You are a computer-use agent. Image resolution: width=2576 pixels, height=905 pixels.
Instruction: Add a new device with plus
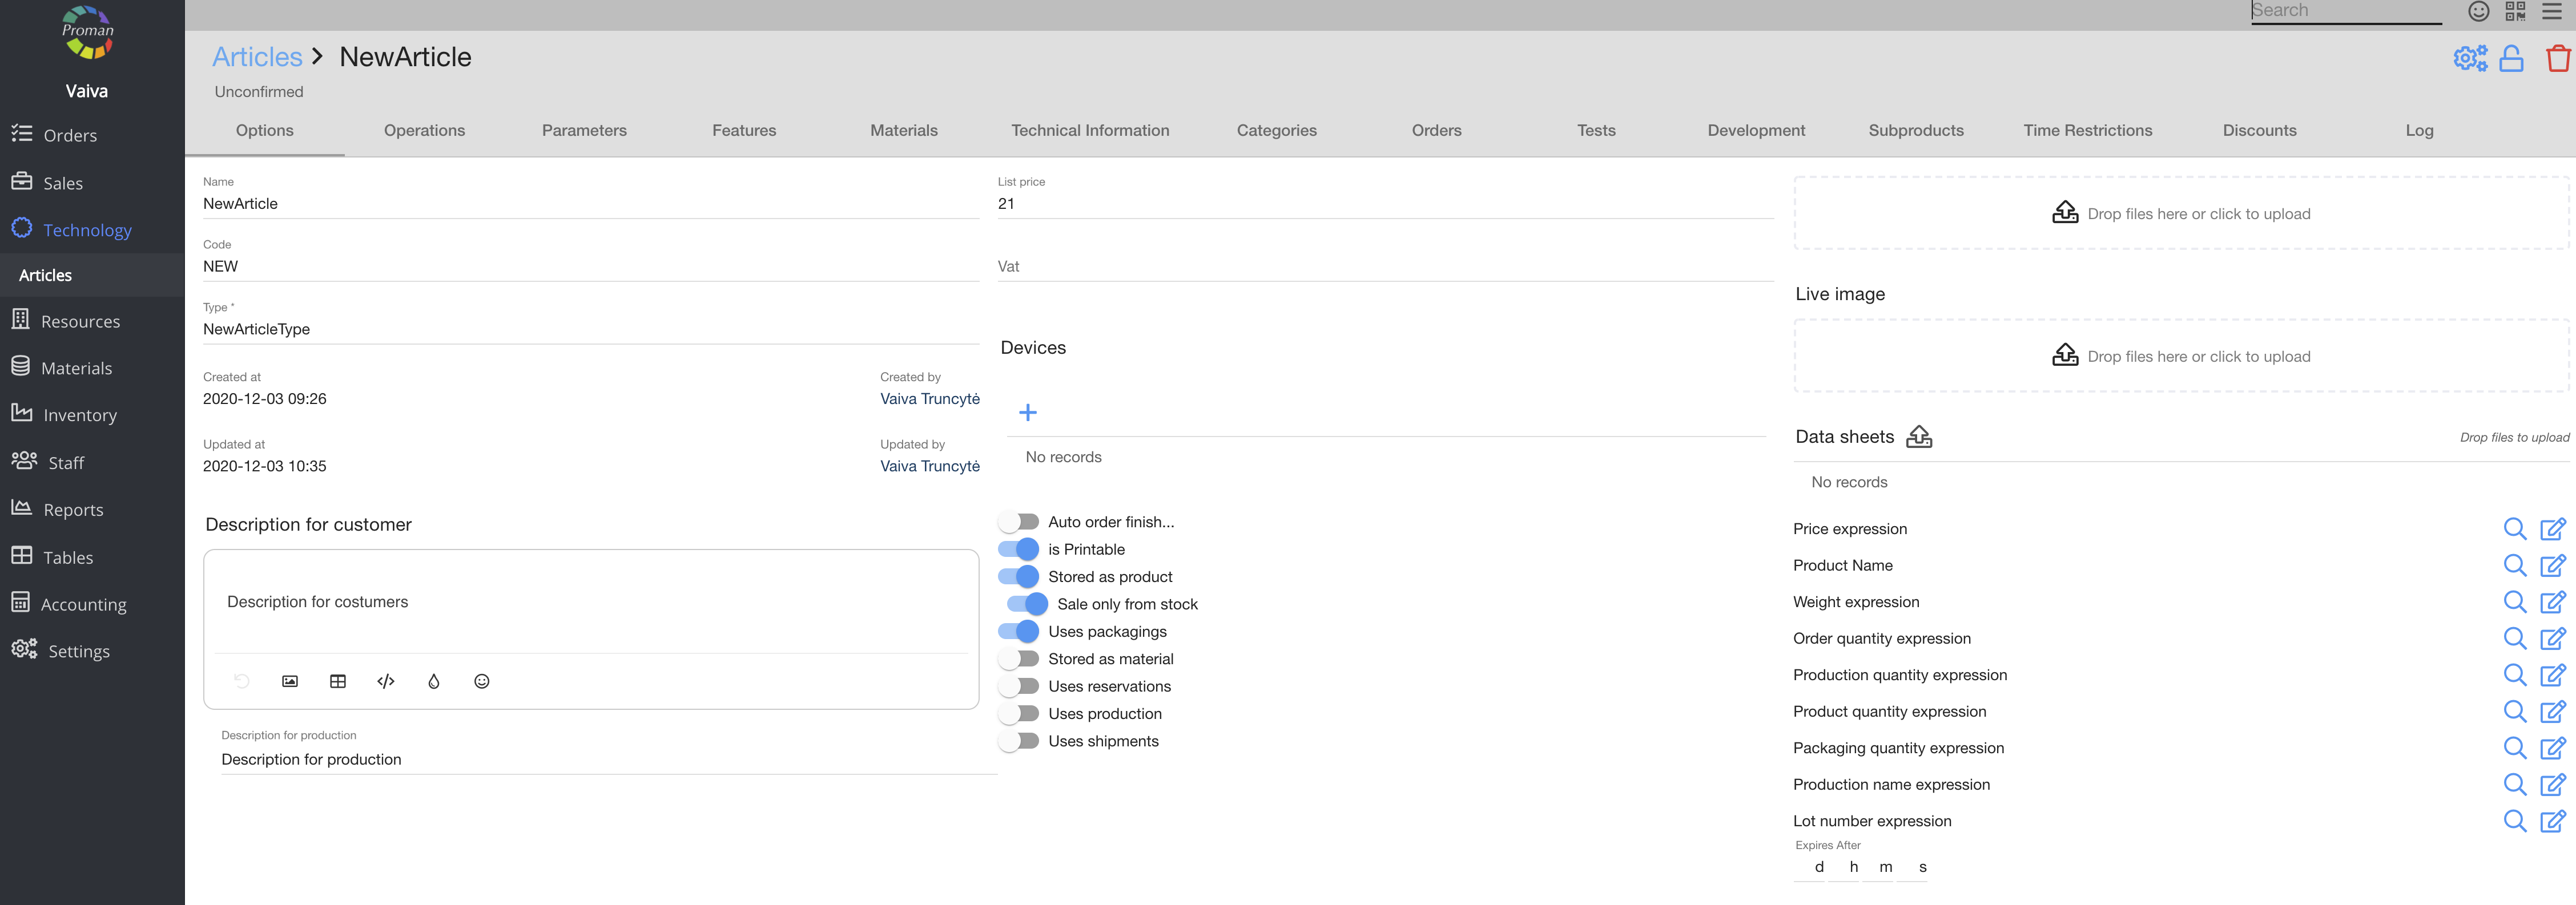pyautogui.click(x=1027, y=413)
